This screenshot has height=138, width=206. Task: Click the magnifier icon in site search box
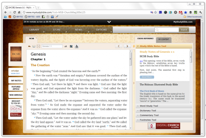[x=157, y=30]
